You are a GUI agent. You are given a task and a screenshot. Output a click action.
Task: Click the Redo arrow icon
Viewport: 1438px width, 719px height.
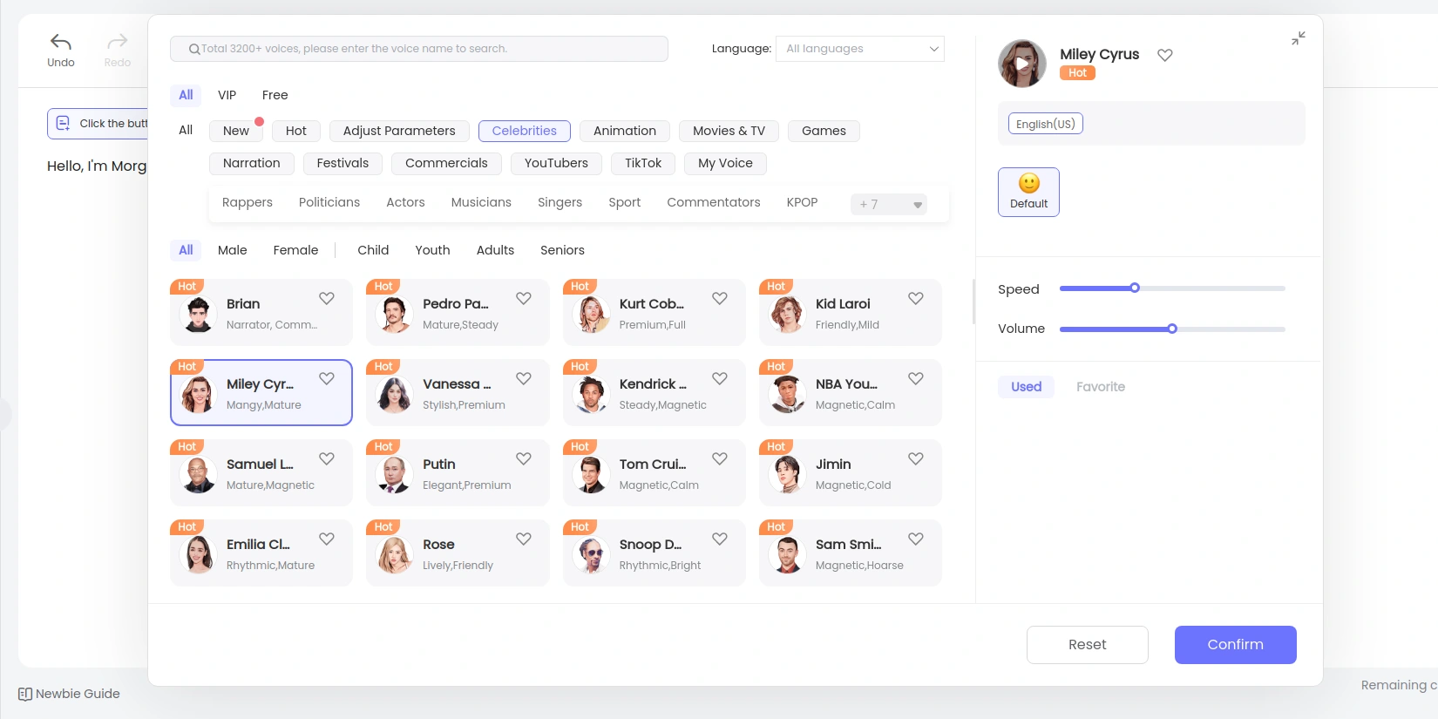point(117,42)
